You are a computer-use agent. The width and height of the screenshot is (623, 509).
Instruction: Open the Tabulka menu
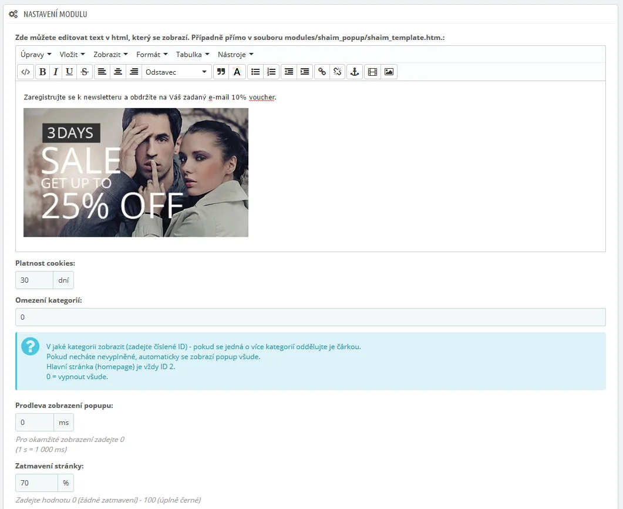(193, 54)
